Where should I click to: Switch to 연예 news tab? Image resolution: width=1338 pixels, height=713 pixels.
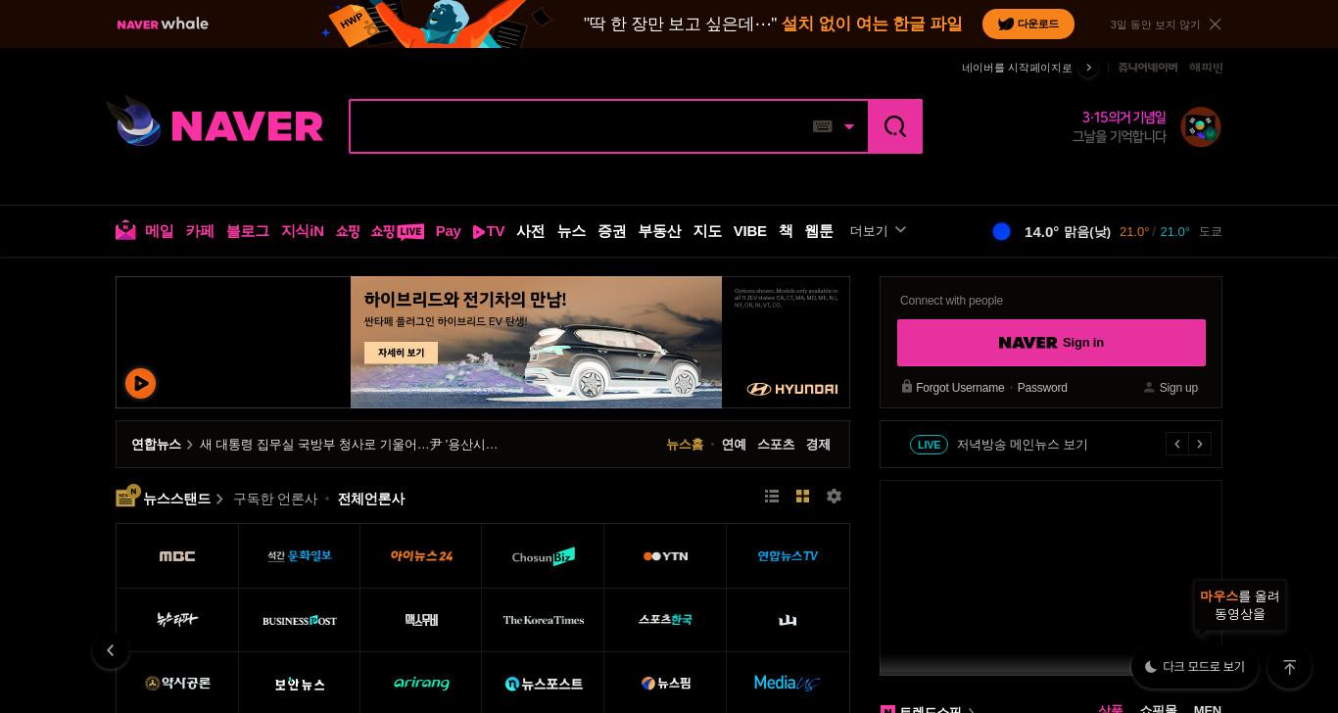click(734, 445)
